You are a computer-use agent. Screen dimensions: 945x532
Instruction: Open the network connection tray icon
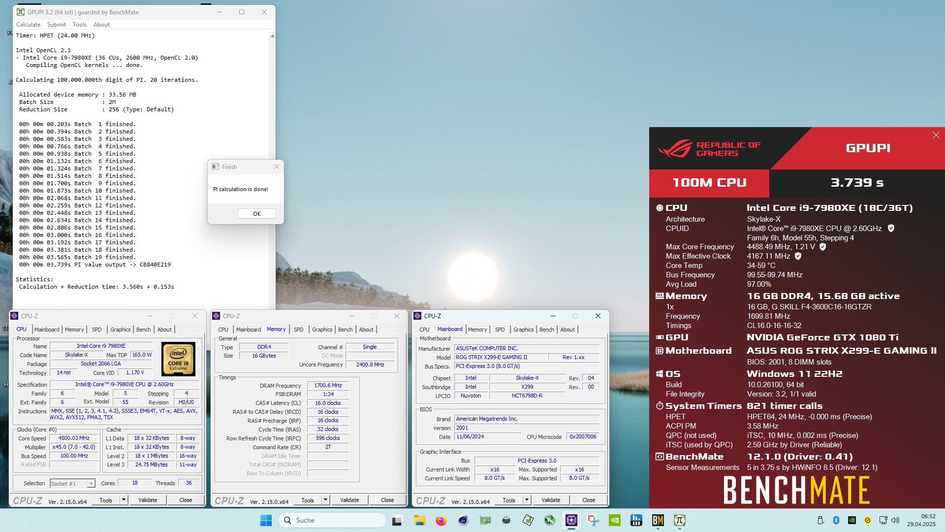[x=883, y=520]
